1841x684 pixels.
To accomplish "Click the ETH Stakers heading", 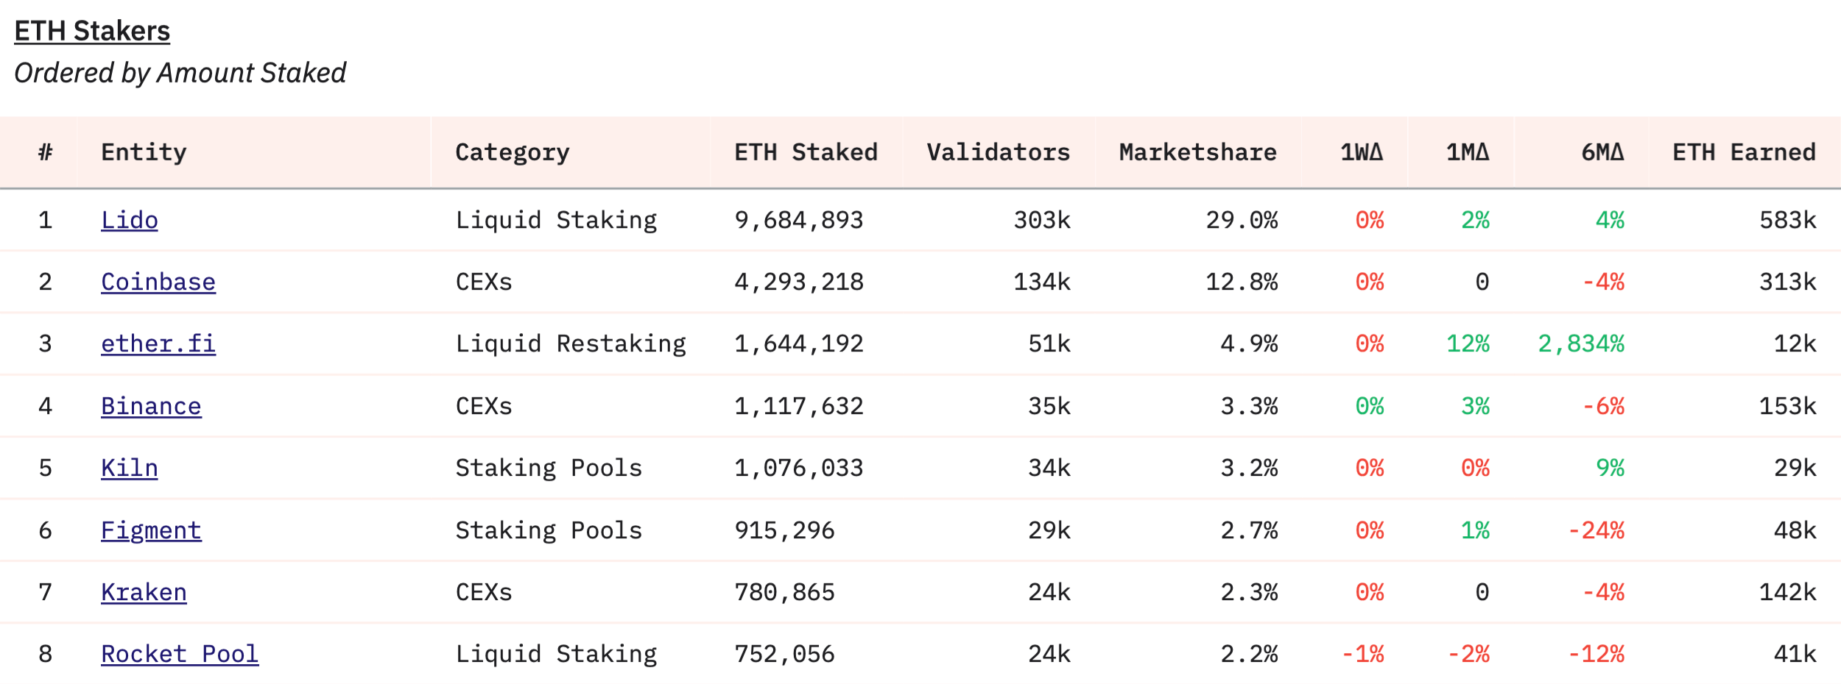I will click(x=92, y=31).
